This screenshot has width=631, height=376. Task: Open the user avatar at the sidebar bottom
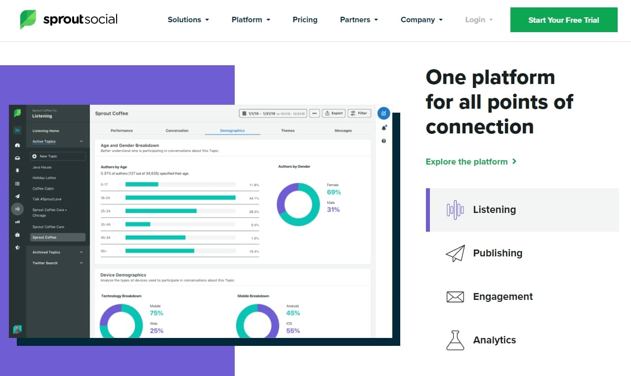point(17,330)
